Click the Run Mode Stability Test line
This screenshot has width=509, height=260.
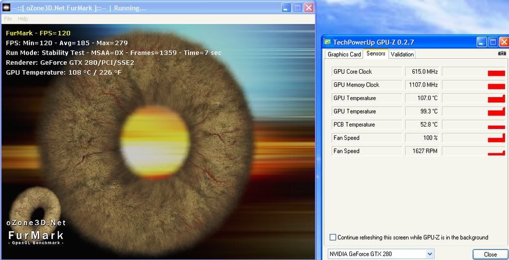[113, 53]
